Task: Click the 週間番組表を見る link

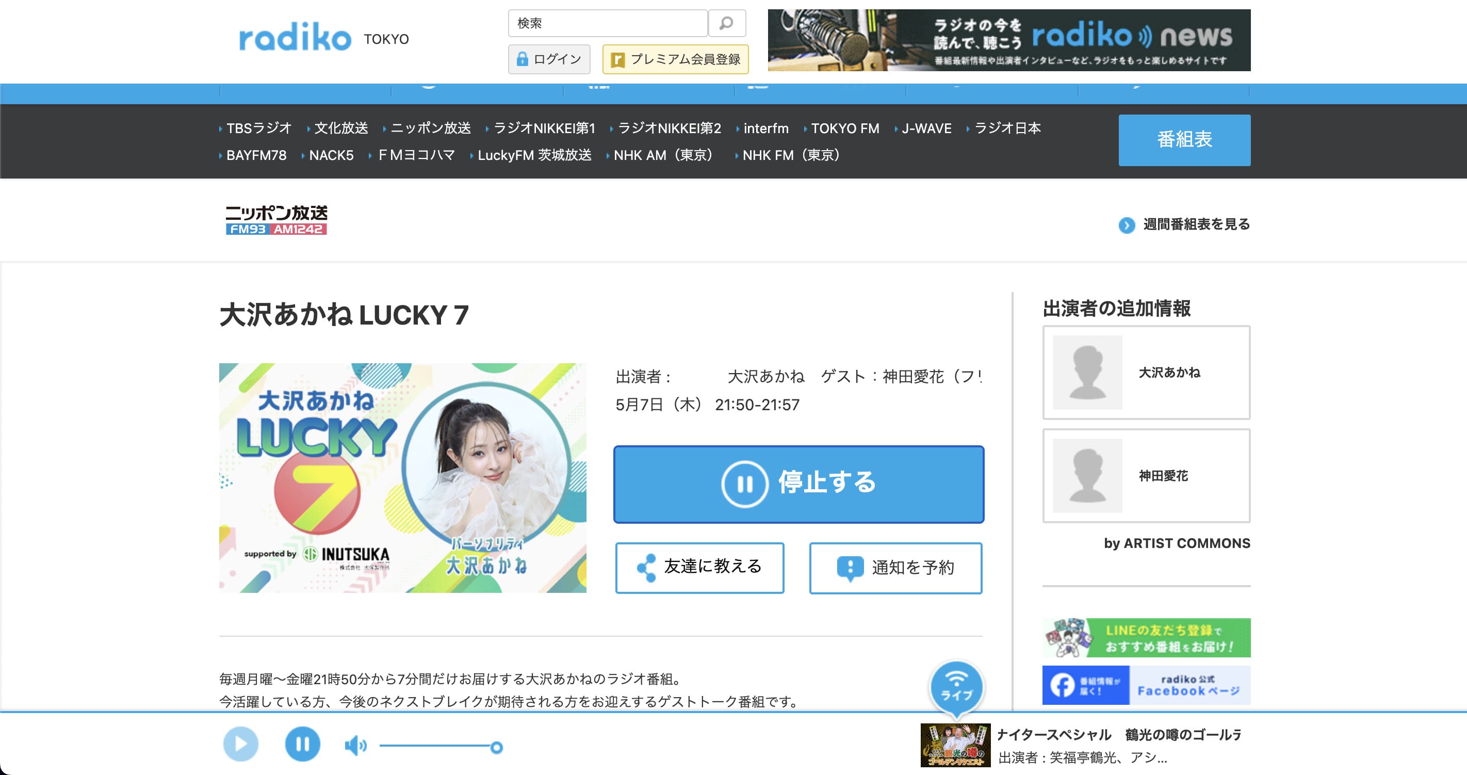Action: point(1196,224)
